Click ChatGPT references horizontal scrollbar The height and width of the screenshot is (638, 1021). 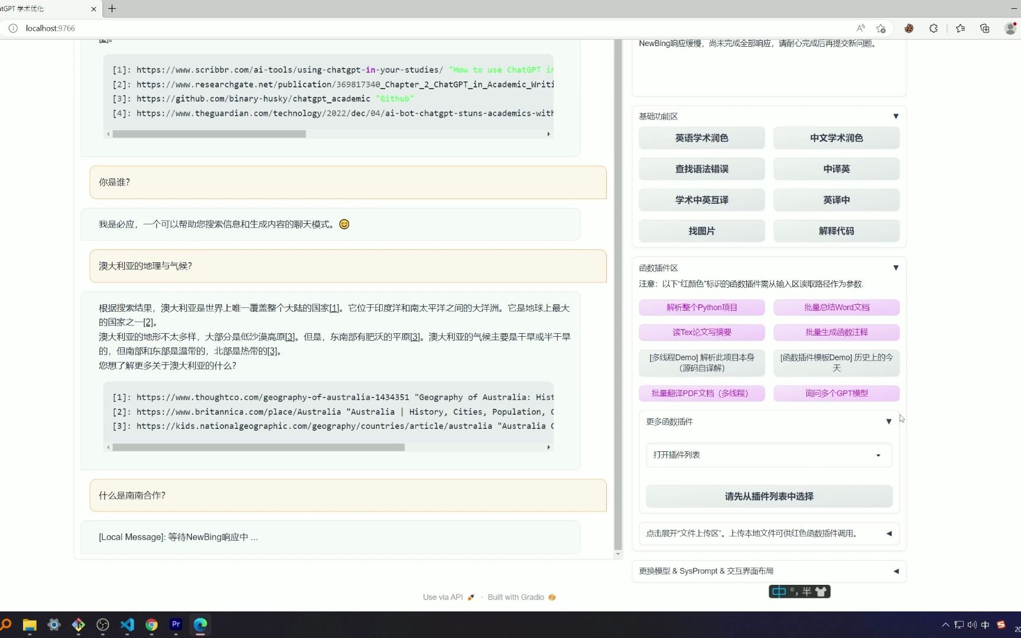coord(209,134)
